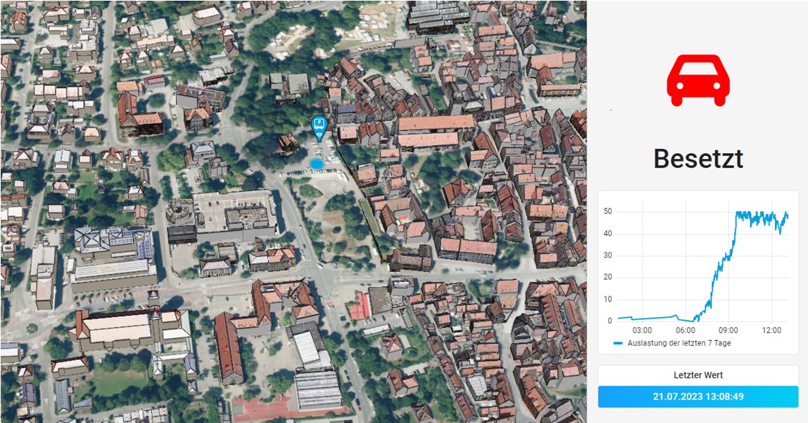Click the 09:00 label on time axis
Image resolution: width=808 pixels, height=423 pixels.
pos(728,331)
